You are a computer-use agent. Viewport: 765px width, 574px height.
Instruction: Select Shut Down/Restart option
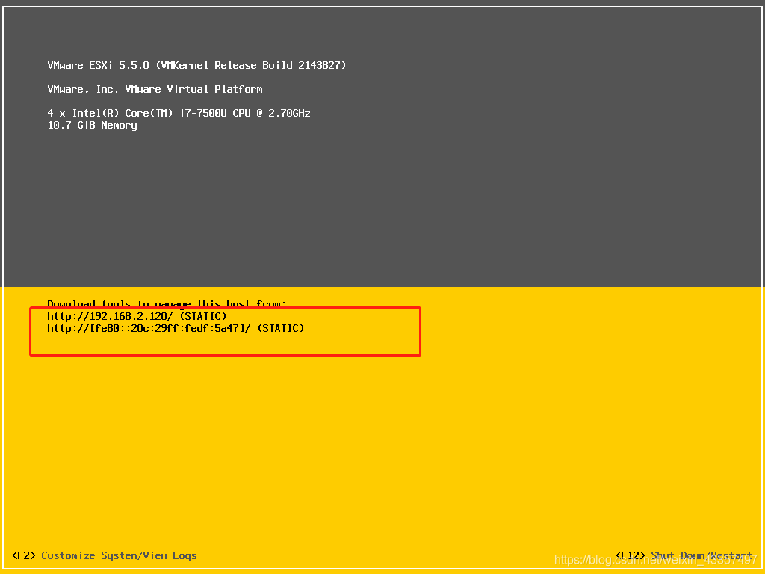(701, 555)
